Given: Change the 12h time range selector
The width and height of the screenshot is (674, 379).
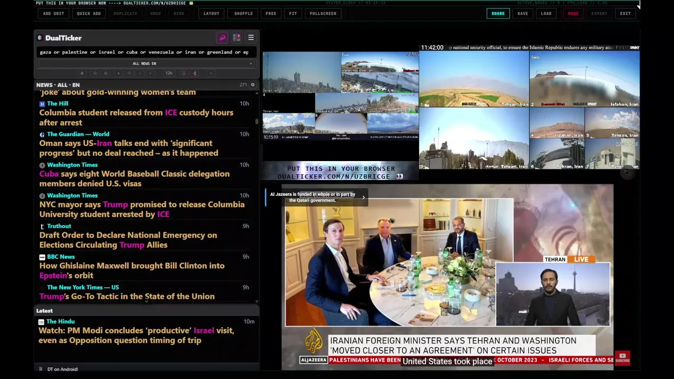Looking at the screenshot, I should 169,73.
